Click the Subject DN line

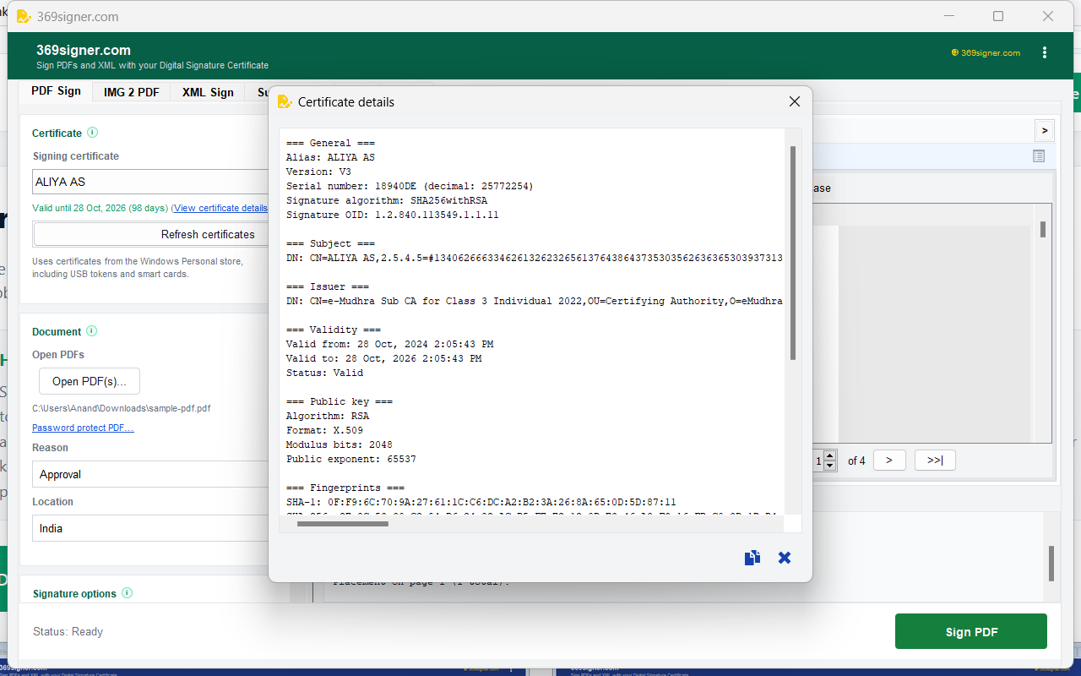[x=535, y=258]
